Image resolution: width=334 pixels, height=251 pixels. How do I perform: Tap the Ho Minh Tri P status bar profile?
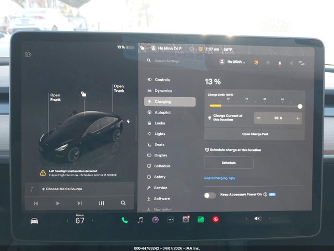pos(166,48)
